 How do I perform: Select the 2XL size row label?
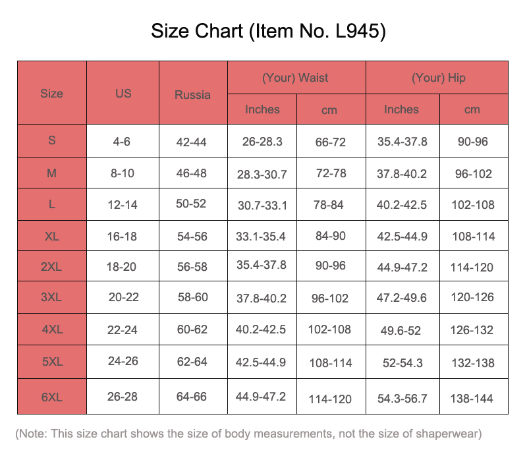[x=51, y=266]
